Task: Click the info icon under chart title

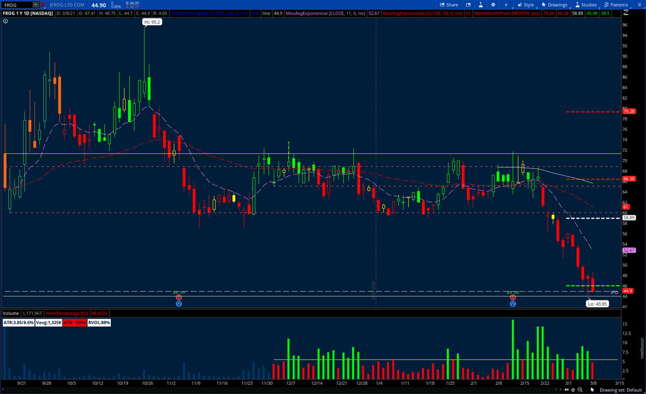Action: coord(5,21)
